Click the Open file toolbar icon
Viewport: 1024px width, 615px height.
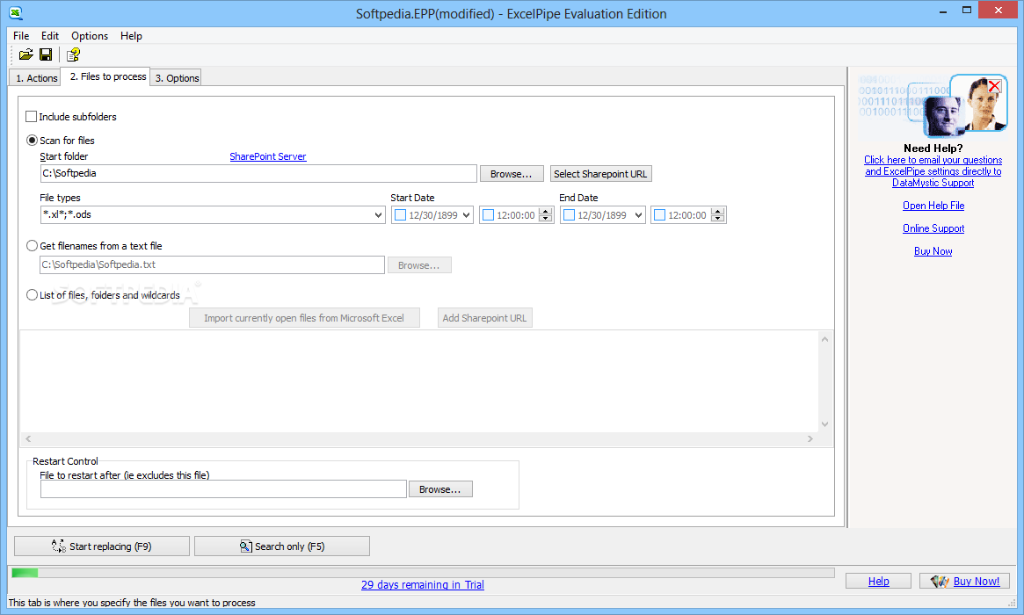[x=26, y=54]
